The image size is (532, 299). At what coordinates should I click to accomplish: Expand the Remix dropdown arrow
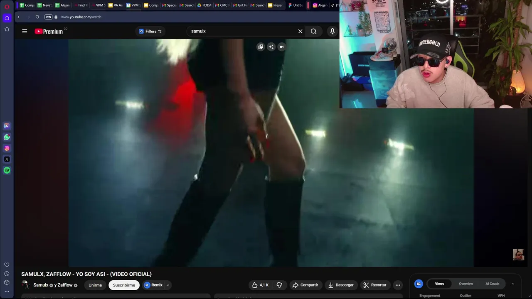tap(168, 285)
